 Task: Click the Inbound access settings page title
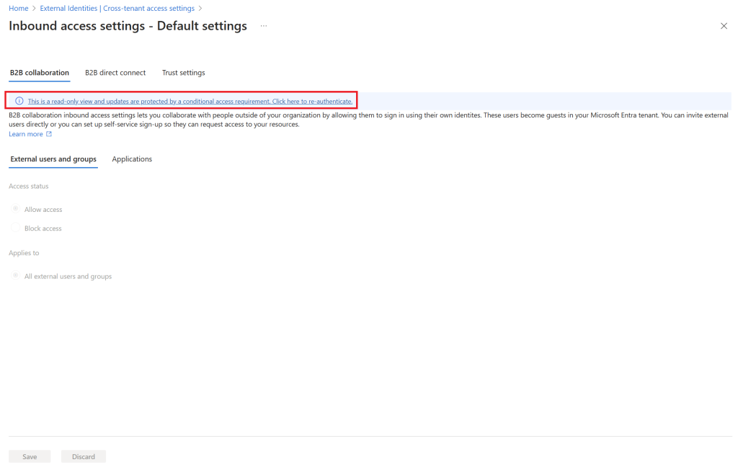pyautogui.click(x=128, y=26)
